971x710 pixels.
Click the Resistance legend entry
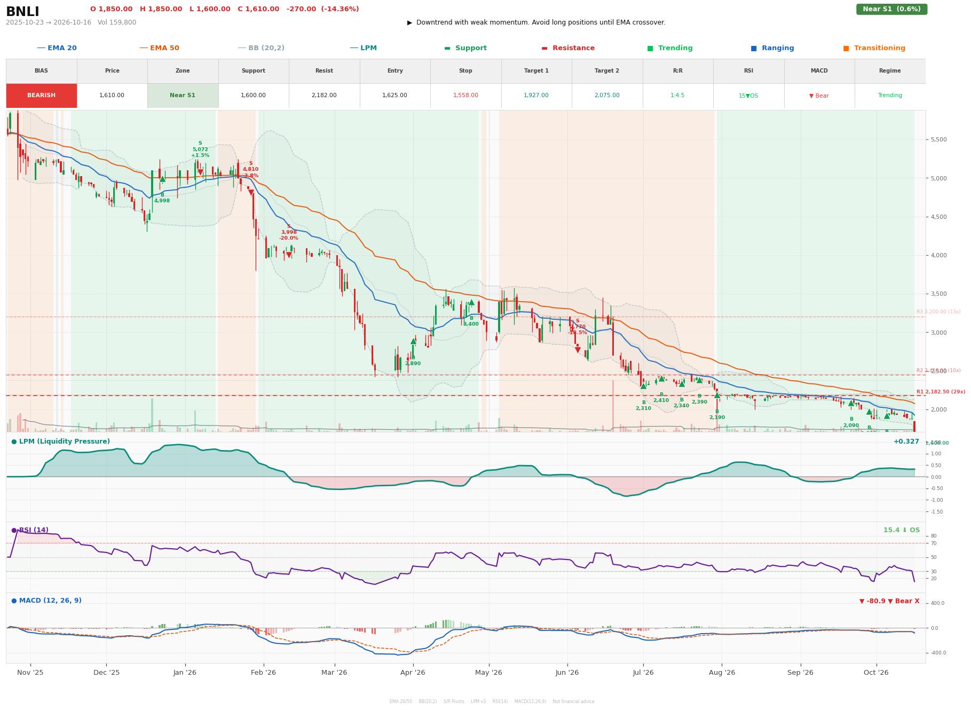click(x=568, y=48)
